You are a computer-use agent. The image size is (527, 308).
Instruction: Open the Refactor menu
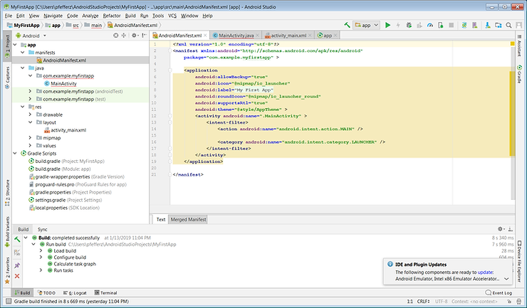click(x=112, y=16)
